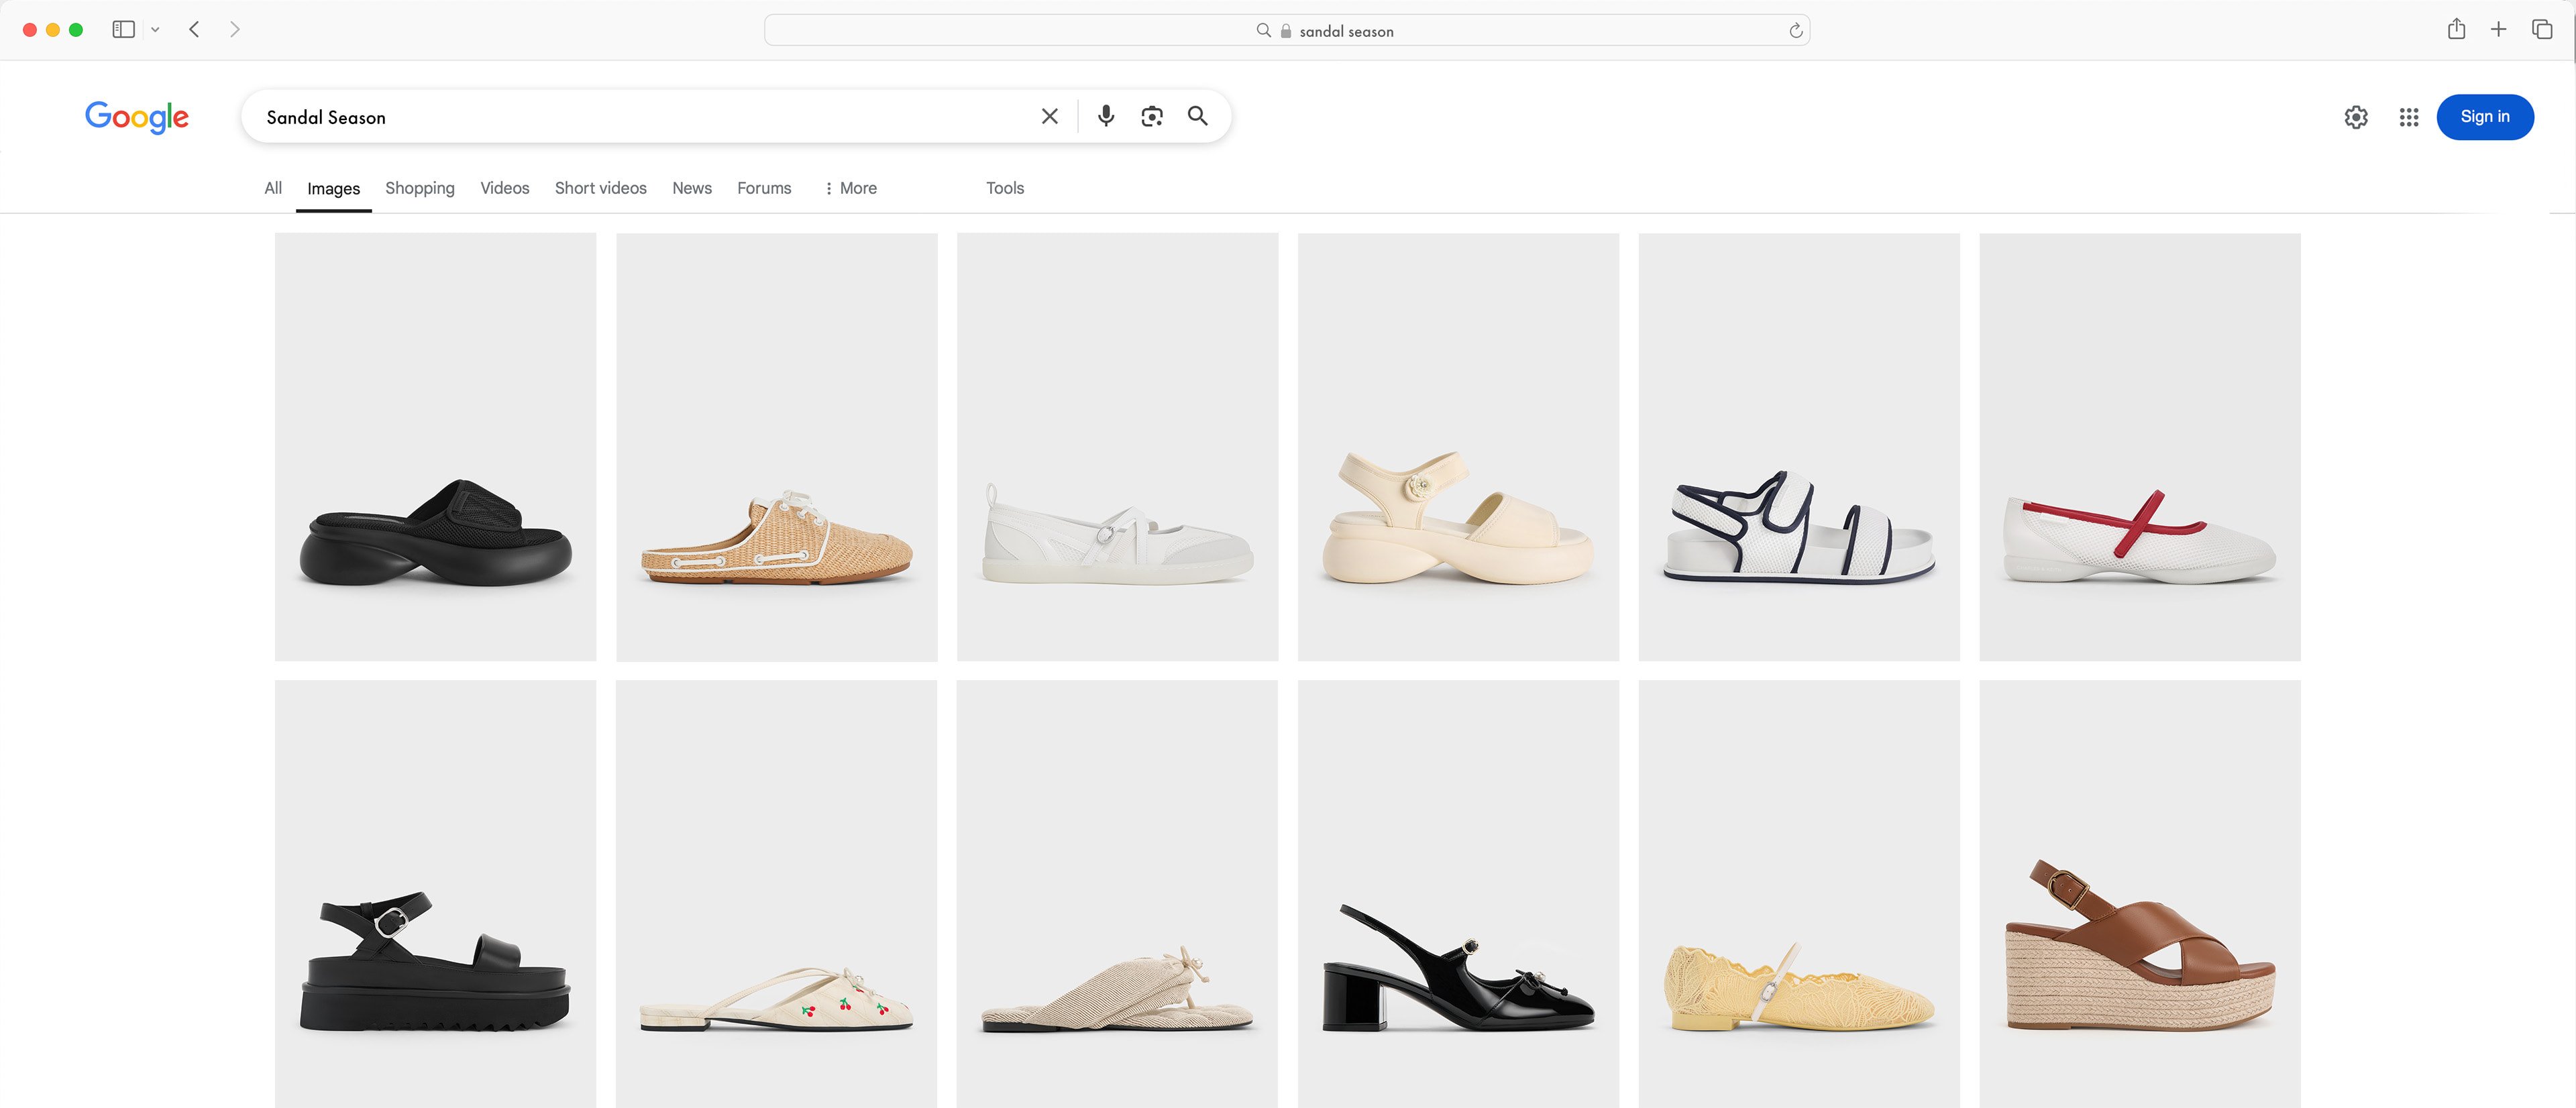The height and width of the screenshot is (1108, 2576).
Task: Open the Tools filter options
Action: pyautogui.click(x=1004, y=188)
